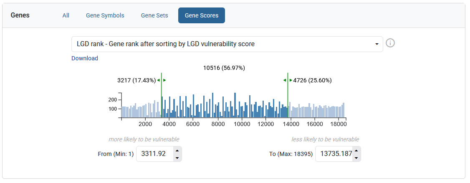Click the Genes section heading

[x=20, y=15]
